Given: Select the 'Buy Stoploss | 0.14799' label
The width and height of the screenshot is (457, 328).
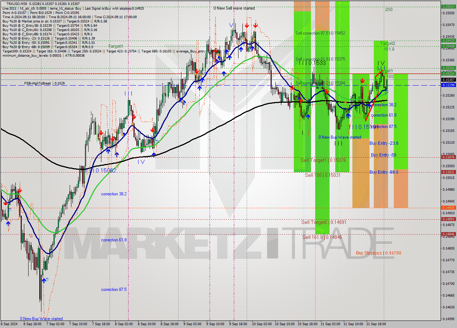Looking at the screenshot, I should 378,253.
